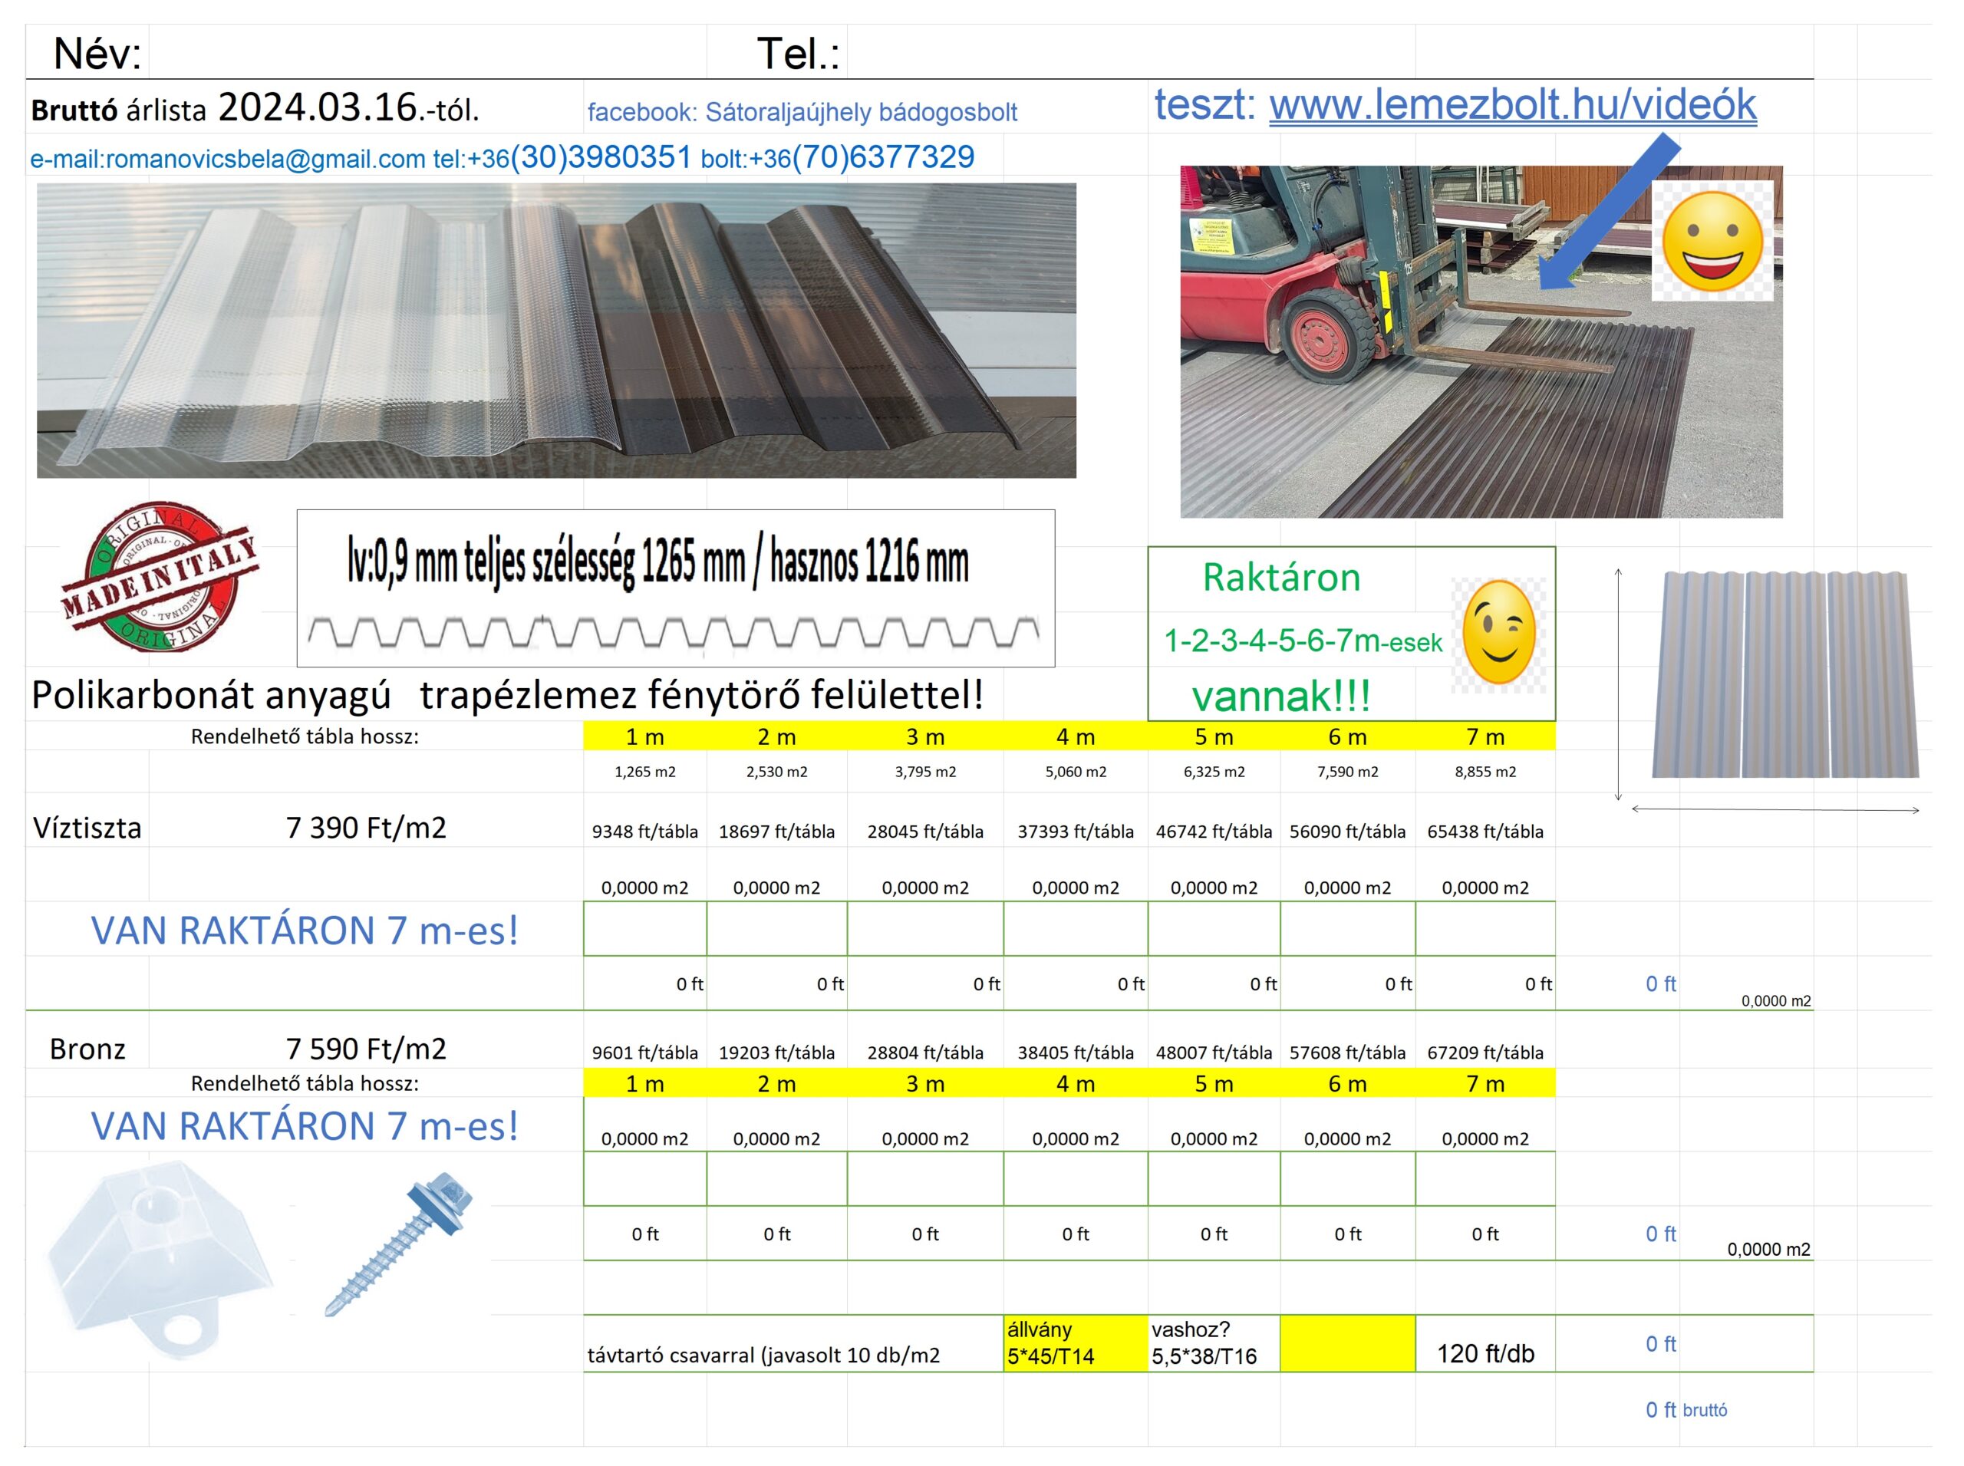Select the távtartó csavarral (javasolt 10 db/m2 cell

click(x=793, y=1343)
